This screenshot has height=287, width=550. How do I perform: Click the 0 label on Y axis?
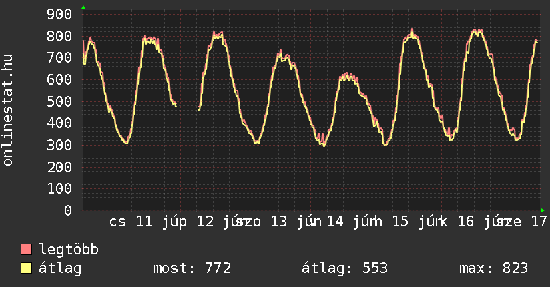tap(68, 210)
